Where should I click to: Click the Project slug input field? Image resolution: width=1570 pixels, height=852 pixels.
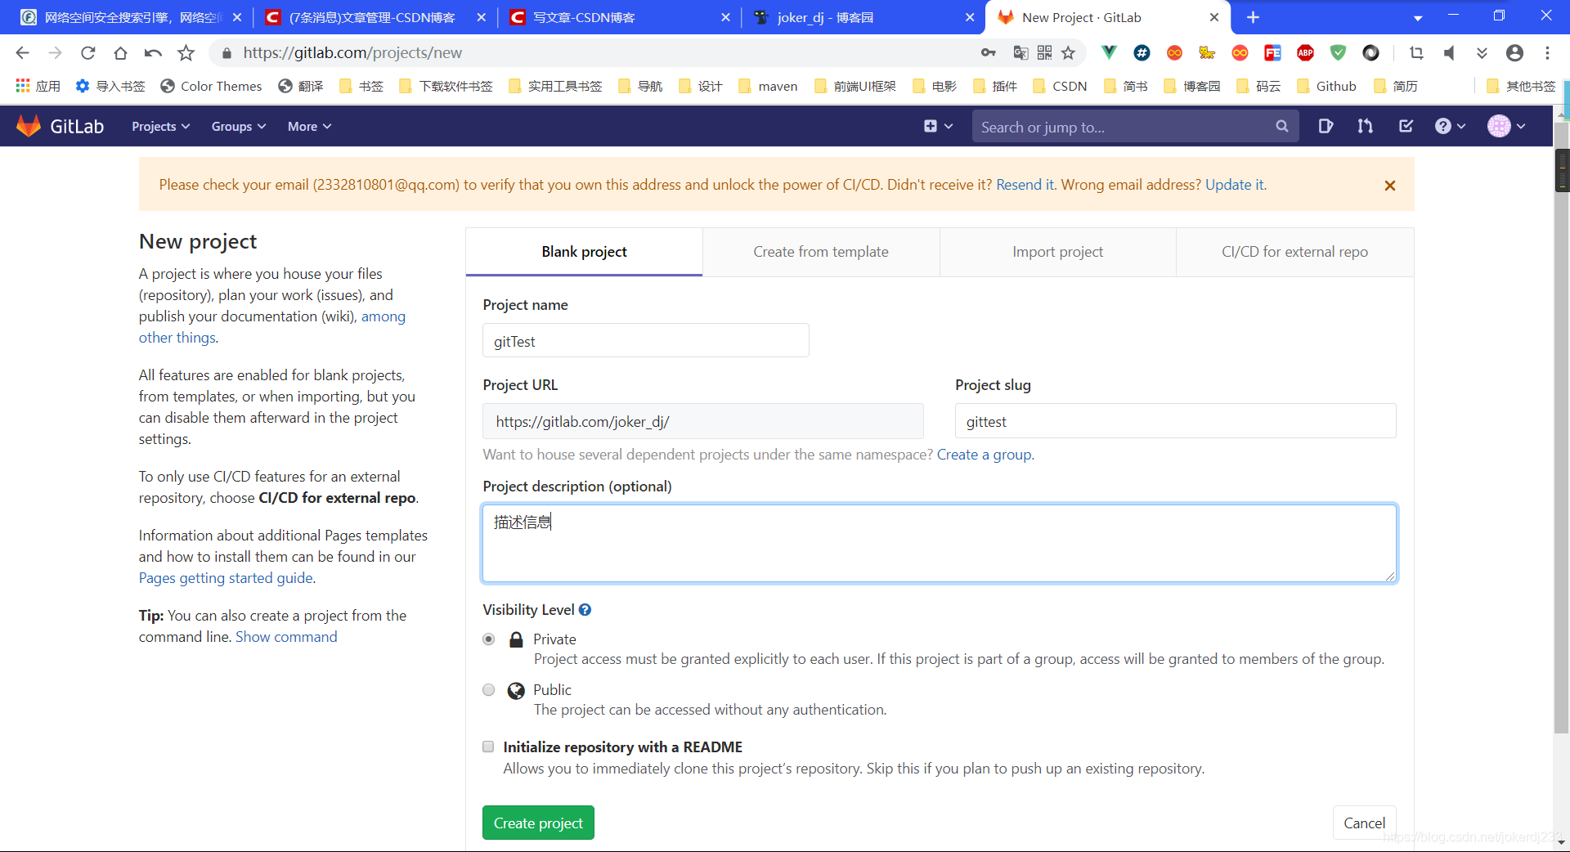point(1175,421)
